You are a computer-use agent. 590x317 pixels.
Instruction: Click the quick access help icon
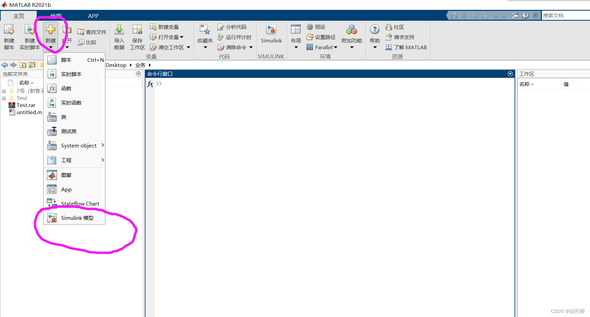point(525,15)
